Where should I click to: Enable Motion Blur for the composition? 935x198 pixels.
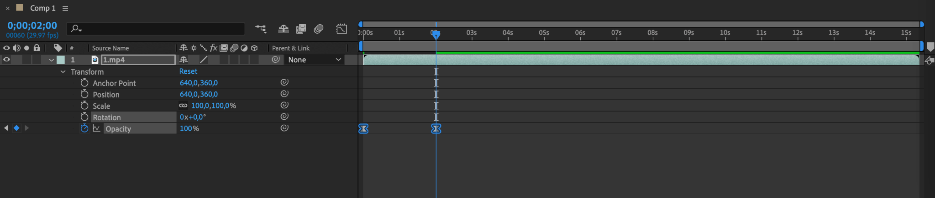click(319, 29)
